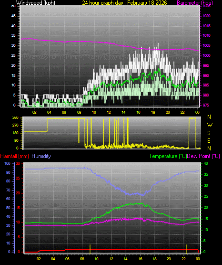Screen dimensions: 222x265
Task: Click the yellow marker near 22 hours in bottom chart
Action: pos(186,249)
